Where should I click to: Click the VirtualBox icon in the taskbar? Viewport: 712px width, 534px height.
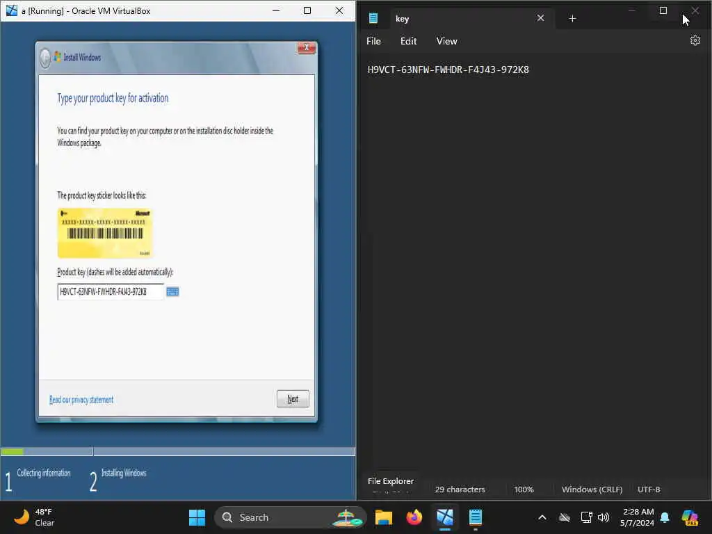pos(445,517)
